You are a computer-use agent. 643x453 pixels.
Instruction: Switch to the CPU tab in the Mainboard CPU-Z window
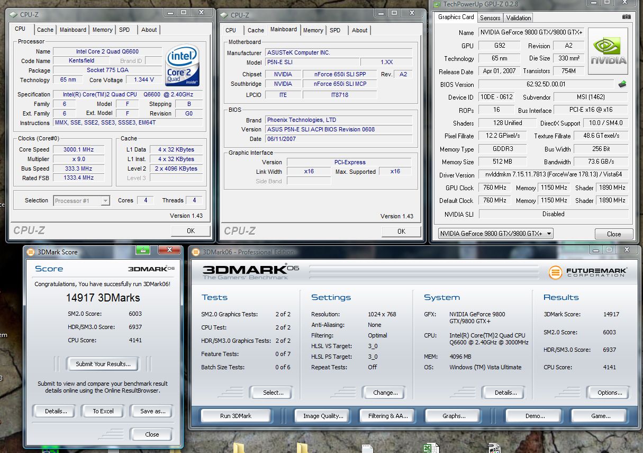click(231, 30)
